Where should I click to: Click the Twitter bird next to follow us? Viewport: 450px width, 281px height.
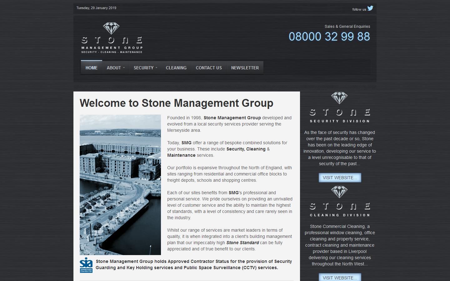(370, 8)
